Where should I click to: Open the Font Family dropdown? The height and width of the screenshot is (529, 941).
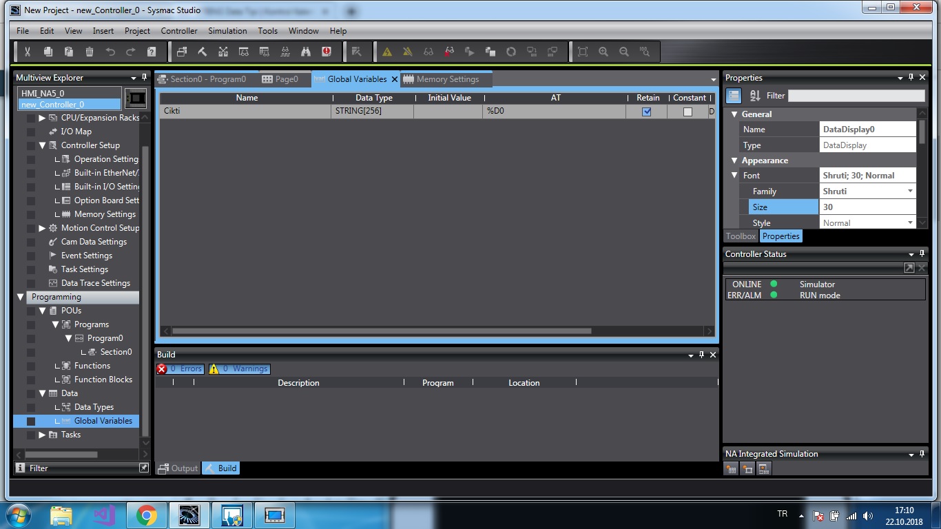[x=910, y=191]
